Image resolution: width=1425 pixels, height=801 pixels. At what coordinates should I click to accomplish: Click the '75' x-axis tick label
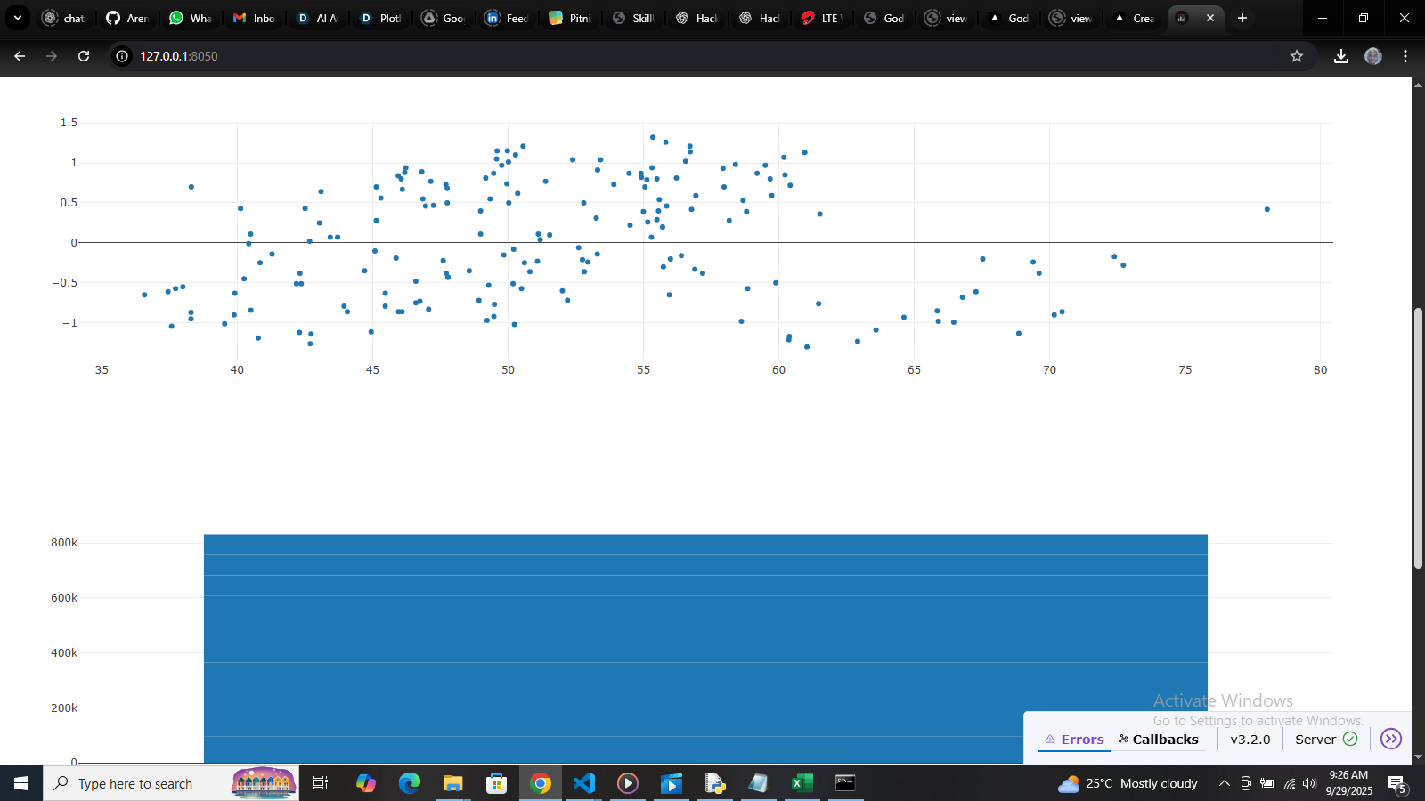[1185, 370]
